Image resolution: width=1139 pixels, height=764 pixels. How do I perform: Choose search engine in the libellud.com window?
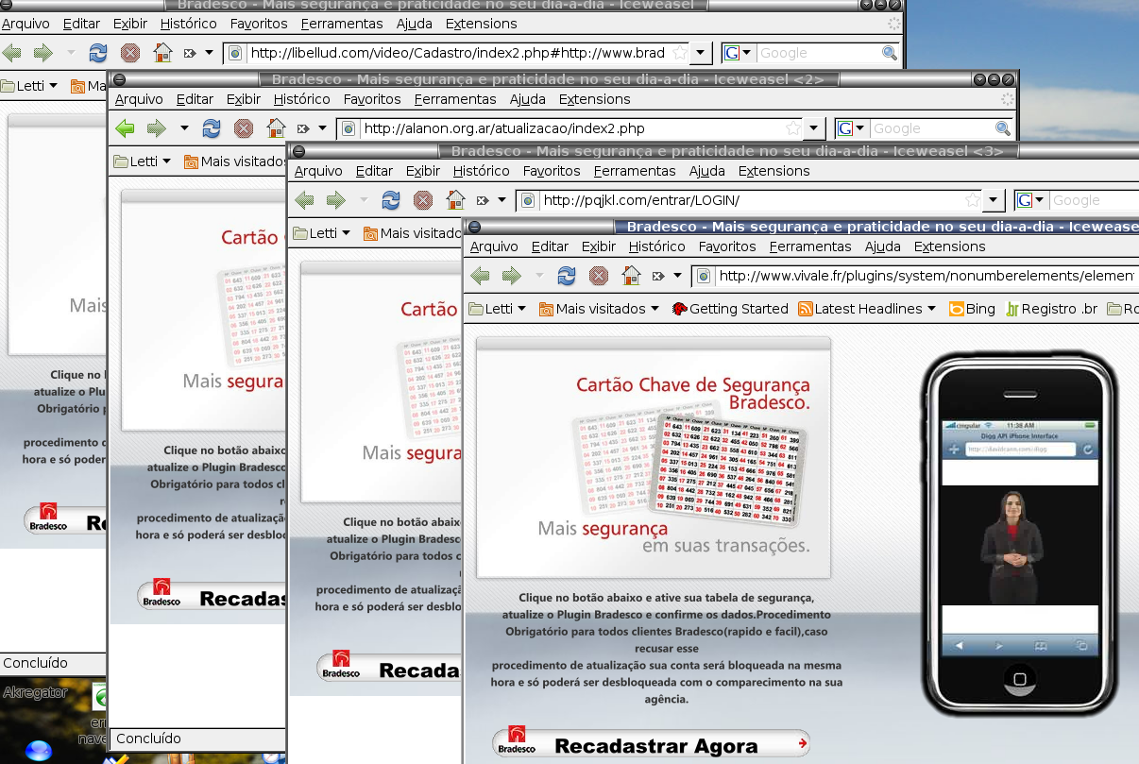point(739,53)
